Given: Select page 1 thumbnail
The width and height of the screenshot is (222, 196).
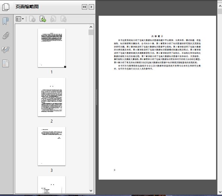Looking at the screenshot, I should pyautogui.click(x=52, y=48).
